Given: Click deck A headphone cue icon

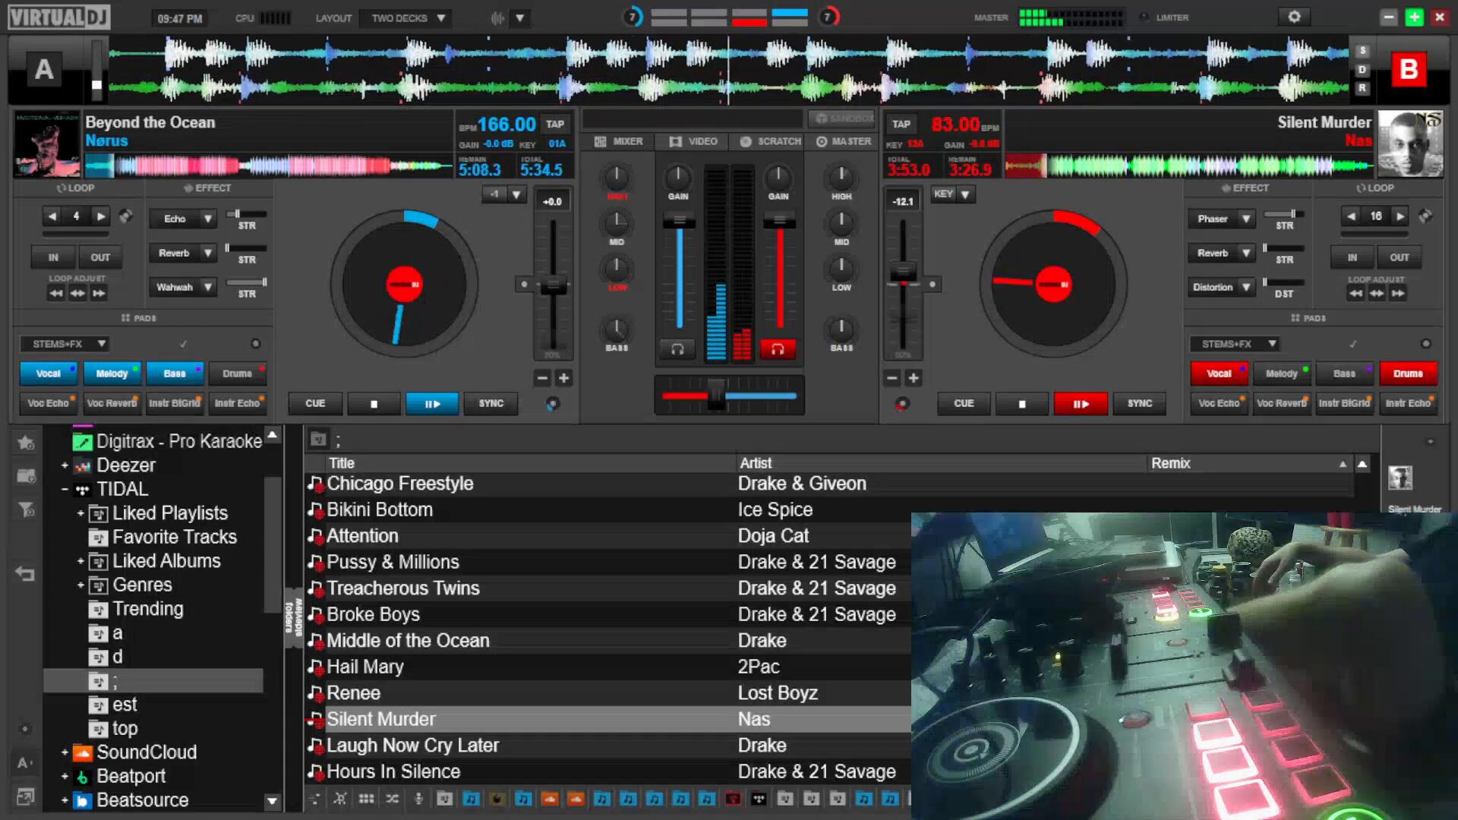Looking at the screenshot, I should coord(677,349).
